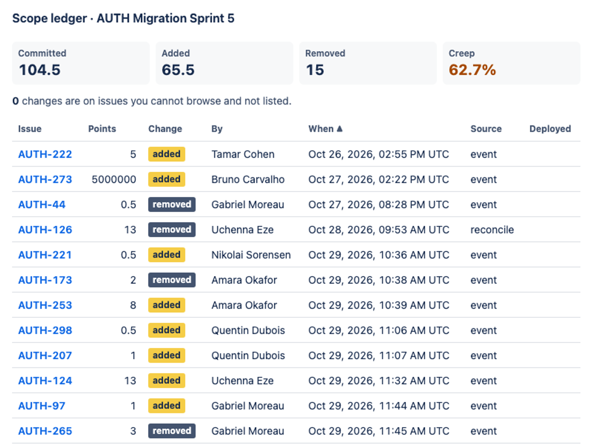Click the name Tamar Cohen
The height and width of the screenshot is (444, 592).
coord(243,154)
